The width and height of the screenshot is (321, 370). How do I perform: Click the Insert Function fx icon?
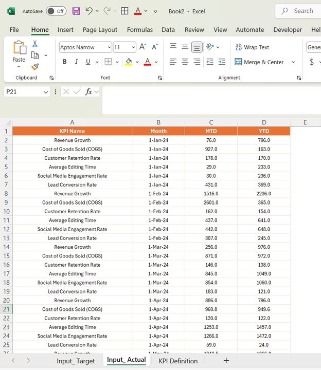click(89, 91)
